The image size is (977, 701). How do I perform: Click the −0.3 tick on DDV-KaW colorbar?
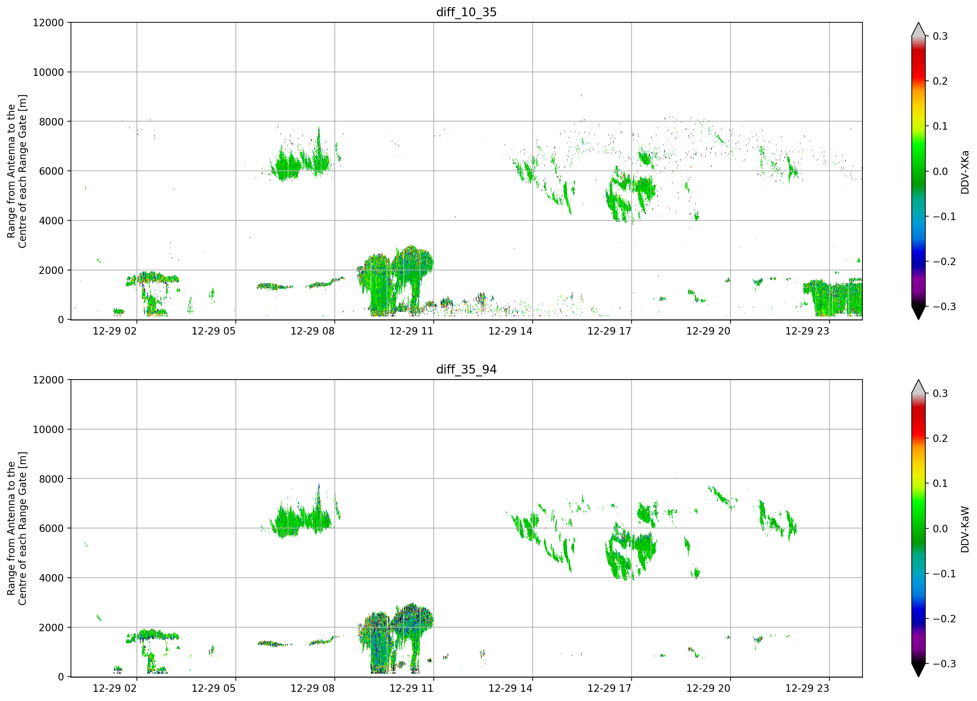[944, 664]
